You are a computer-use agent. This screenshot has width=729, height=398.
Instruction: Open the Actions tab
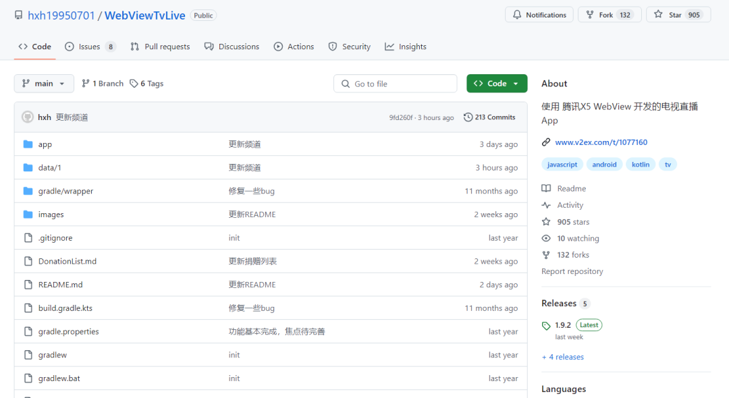pos(294,47)
